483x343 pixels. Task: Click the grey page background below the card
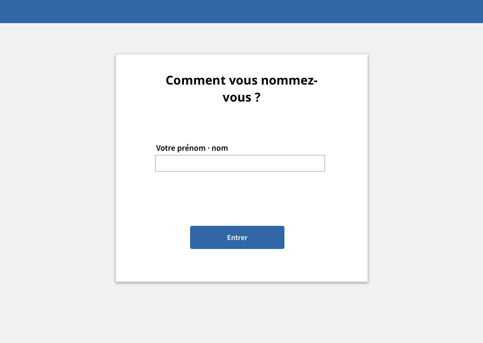[241, 311]
